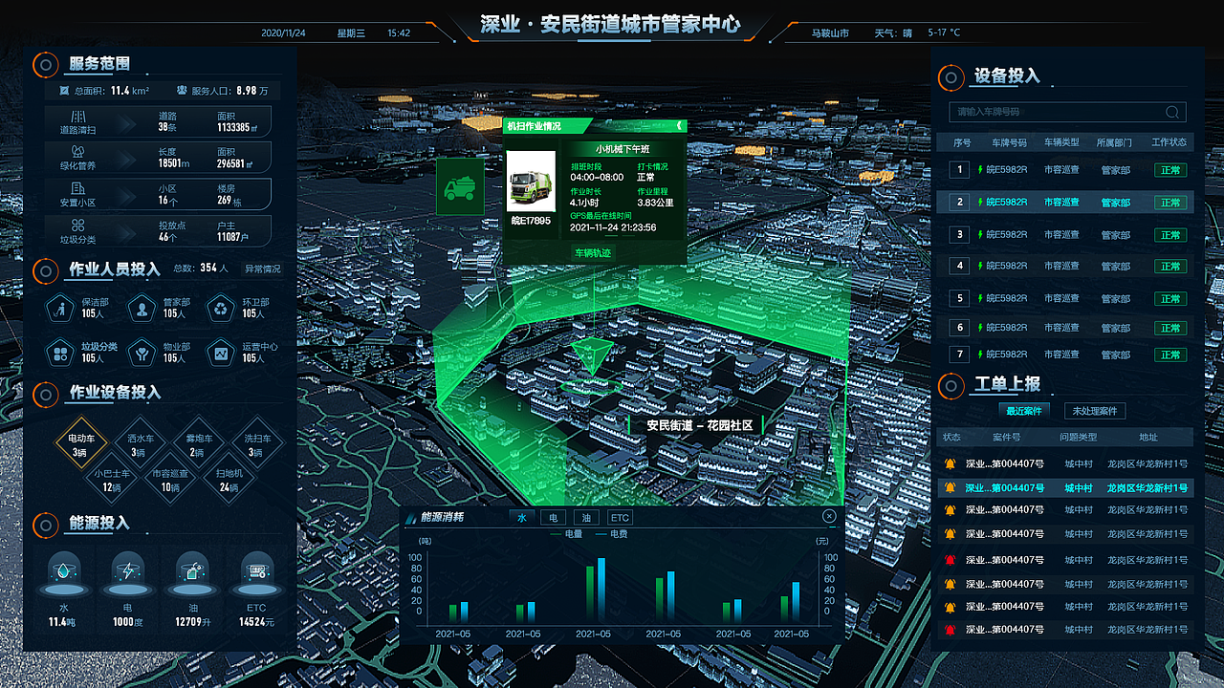Select the 市容巡查 10辆 diamond
The image size is (1224, 688).
(170, 479)
